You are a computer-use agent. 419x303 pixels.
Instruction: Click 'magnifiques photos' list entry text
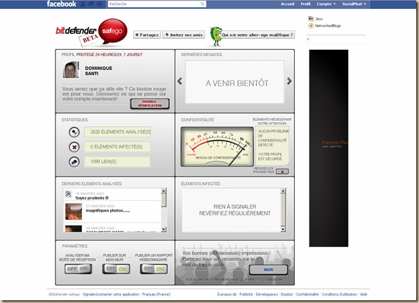pos(108,211)
